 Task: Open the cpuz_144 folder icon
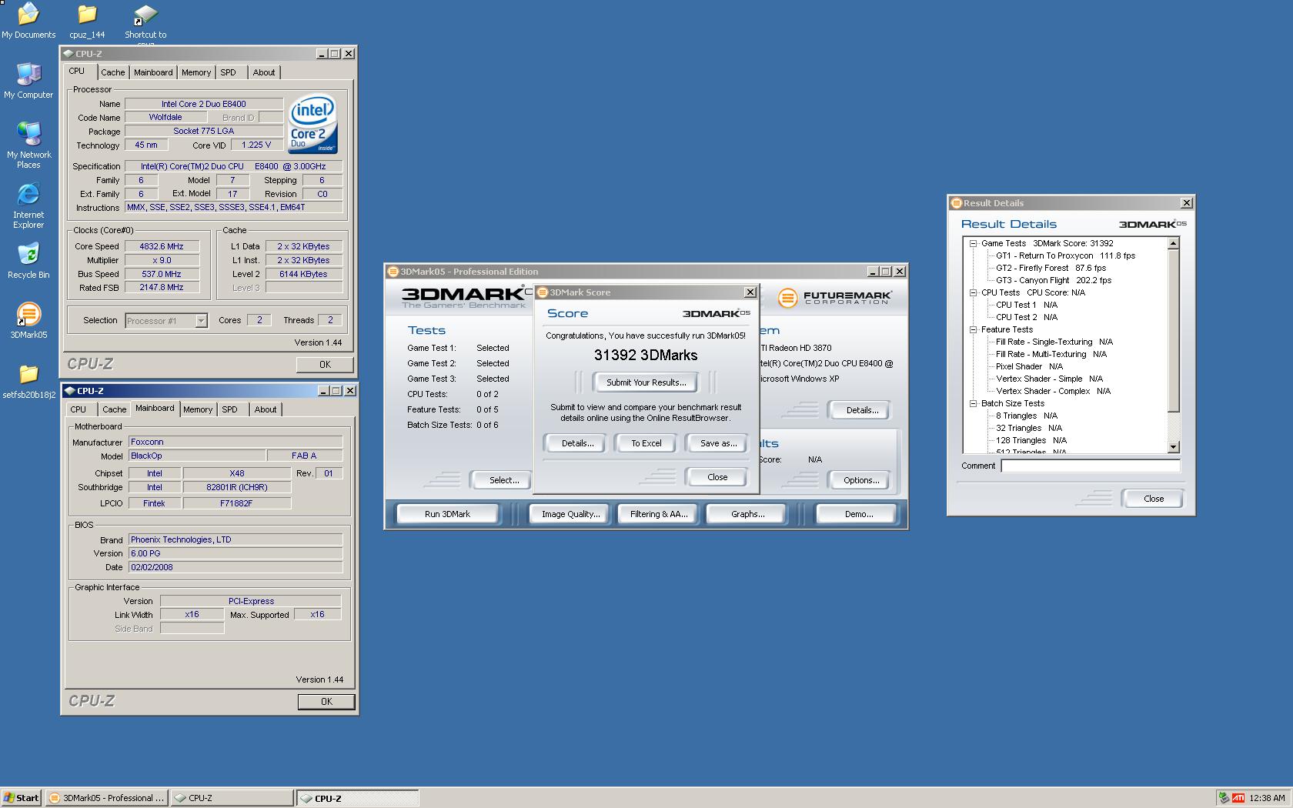(x=87, y=21)
